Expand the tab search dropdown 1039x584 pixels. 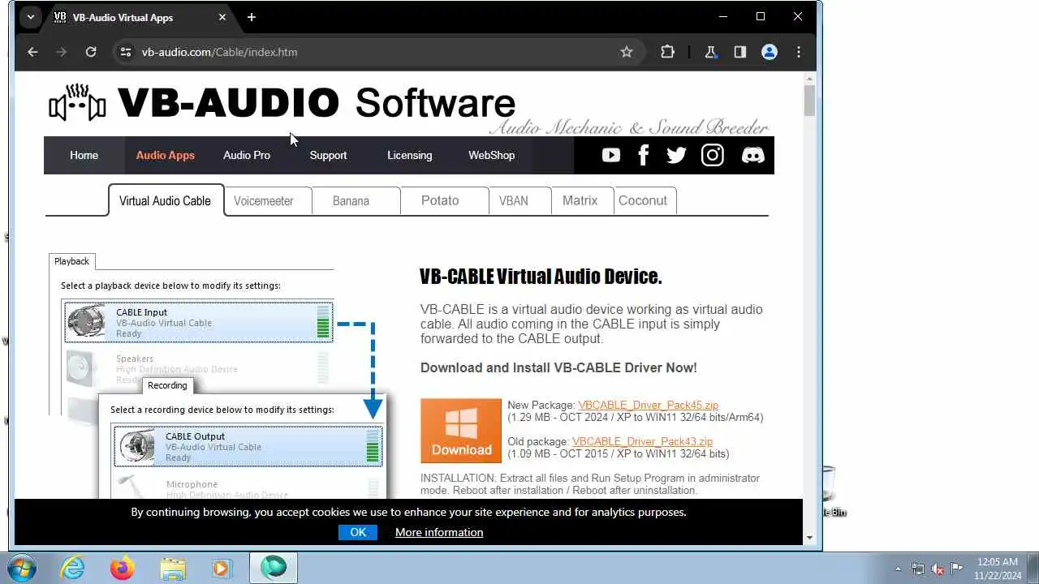tap(31, 17)
